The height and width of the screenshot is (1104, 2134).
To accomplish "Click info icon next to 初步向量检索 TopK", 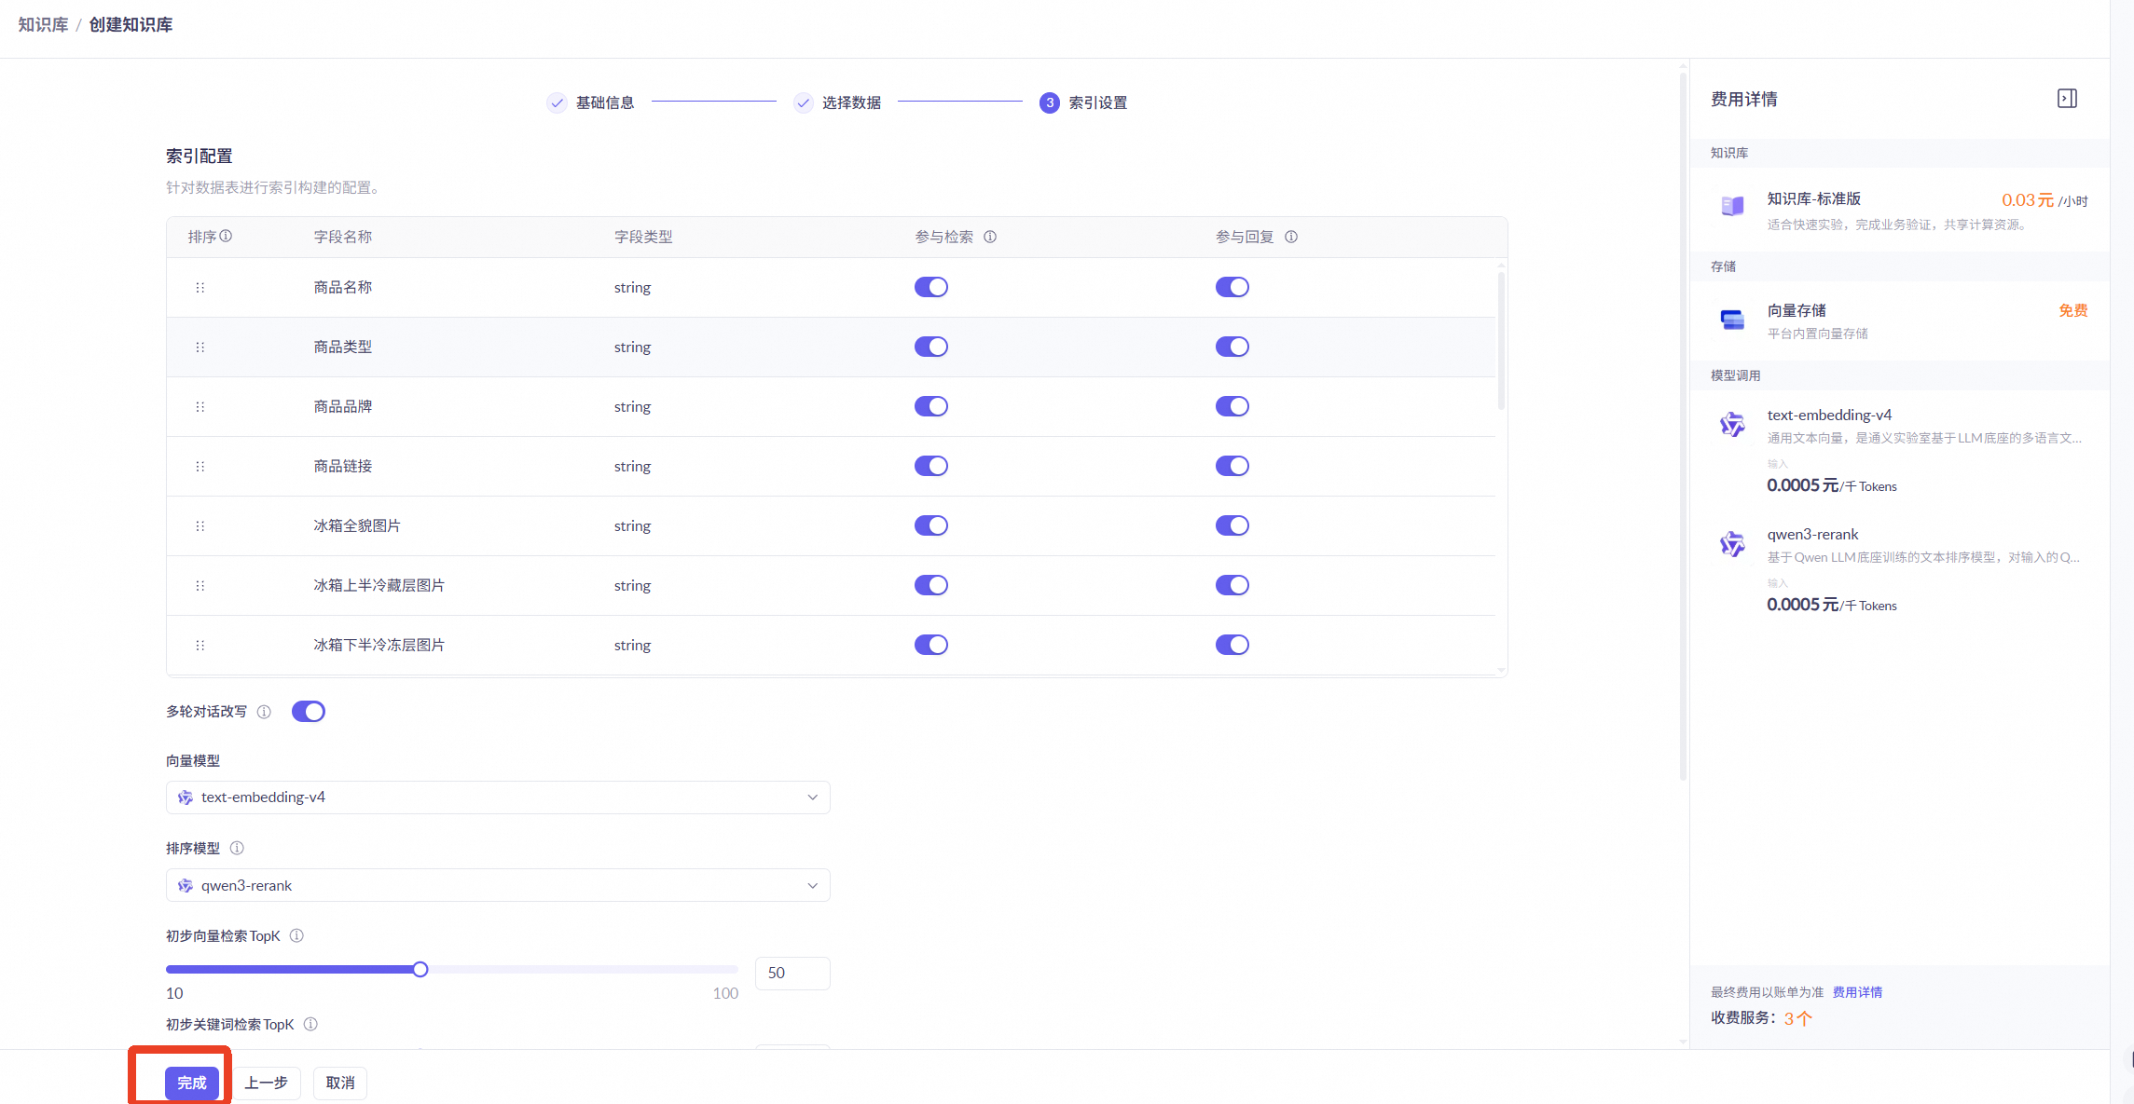I will pyautogui.click(x=296, y=935).
